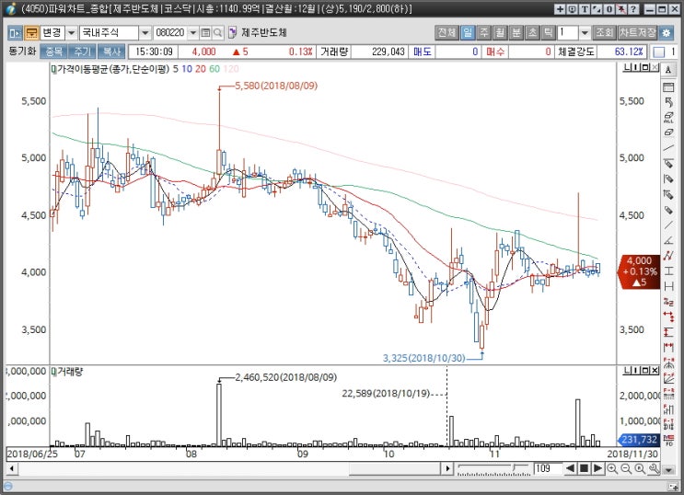The height and width of the screenshot is (495, 684).
Task: Open the panel window icon below the A tool
Action: coord(668,86)
